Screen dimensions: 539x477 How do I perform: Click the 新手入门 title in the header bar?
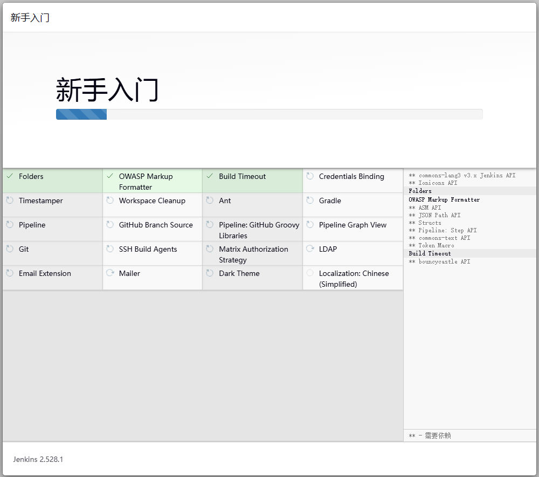point(30,18)
